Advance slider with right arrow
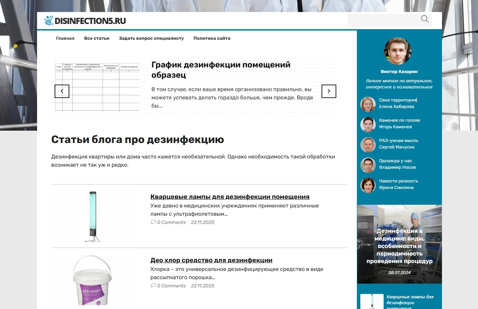 pos(329,91)
